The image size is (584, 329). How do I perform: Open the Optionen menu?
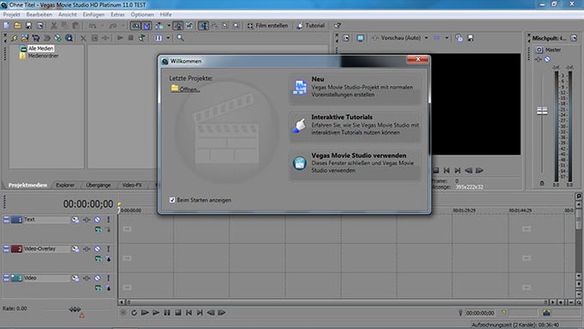coord(143,15)
